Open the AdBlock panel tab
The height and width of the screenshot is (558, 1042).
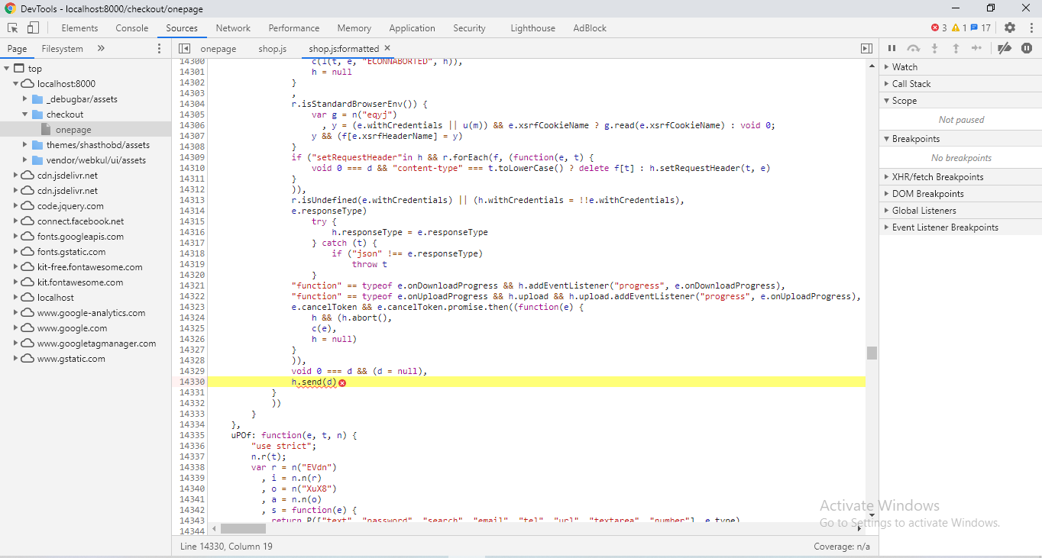click(590, 27)
